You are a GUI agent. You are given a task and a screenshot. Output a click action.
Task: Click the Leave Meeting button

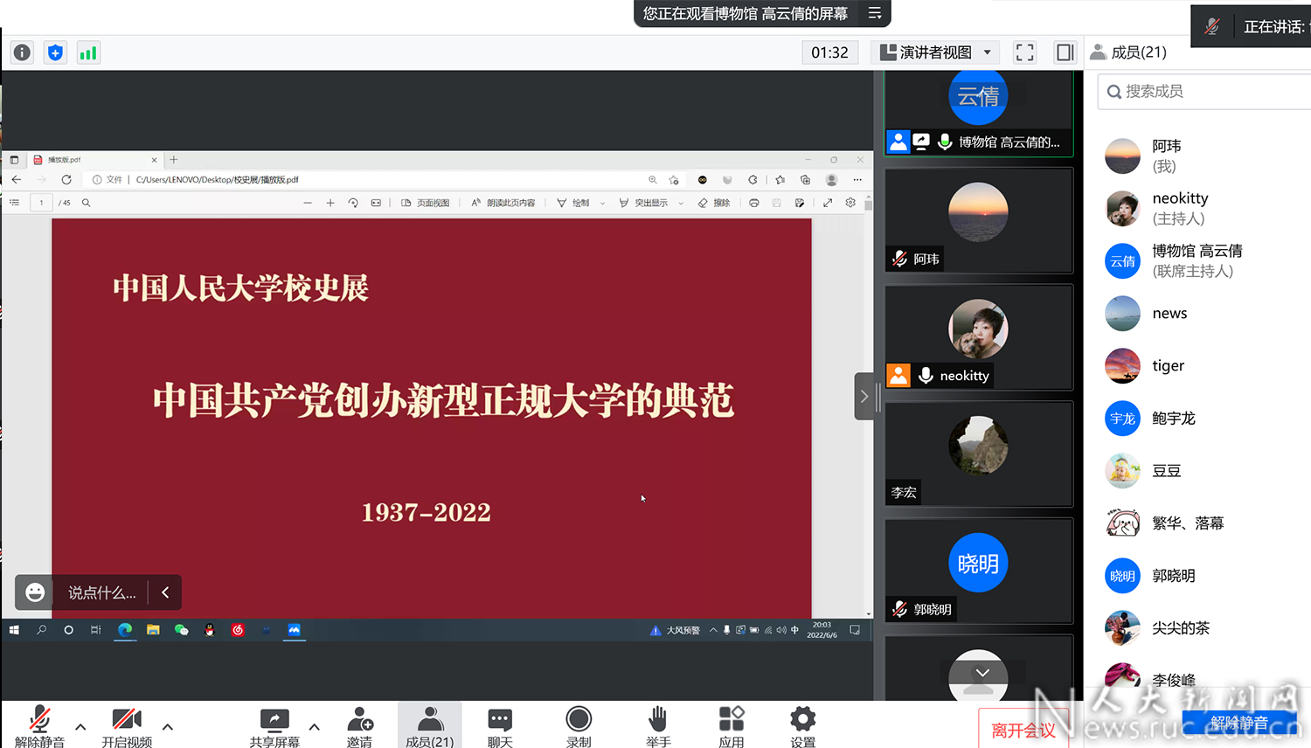tap(1023, 730)
